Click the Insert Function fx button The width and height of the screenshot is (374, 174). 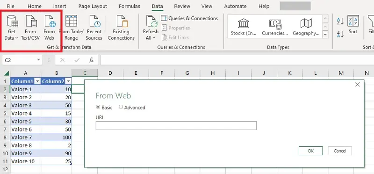(91, 60)
